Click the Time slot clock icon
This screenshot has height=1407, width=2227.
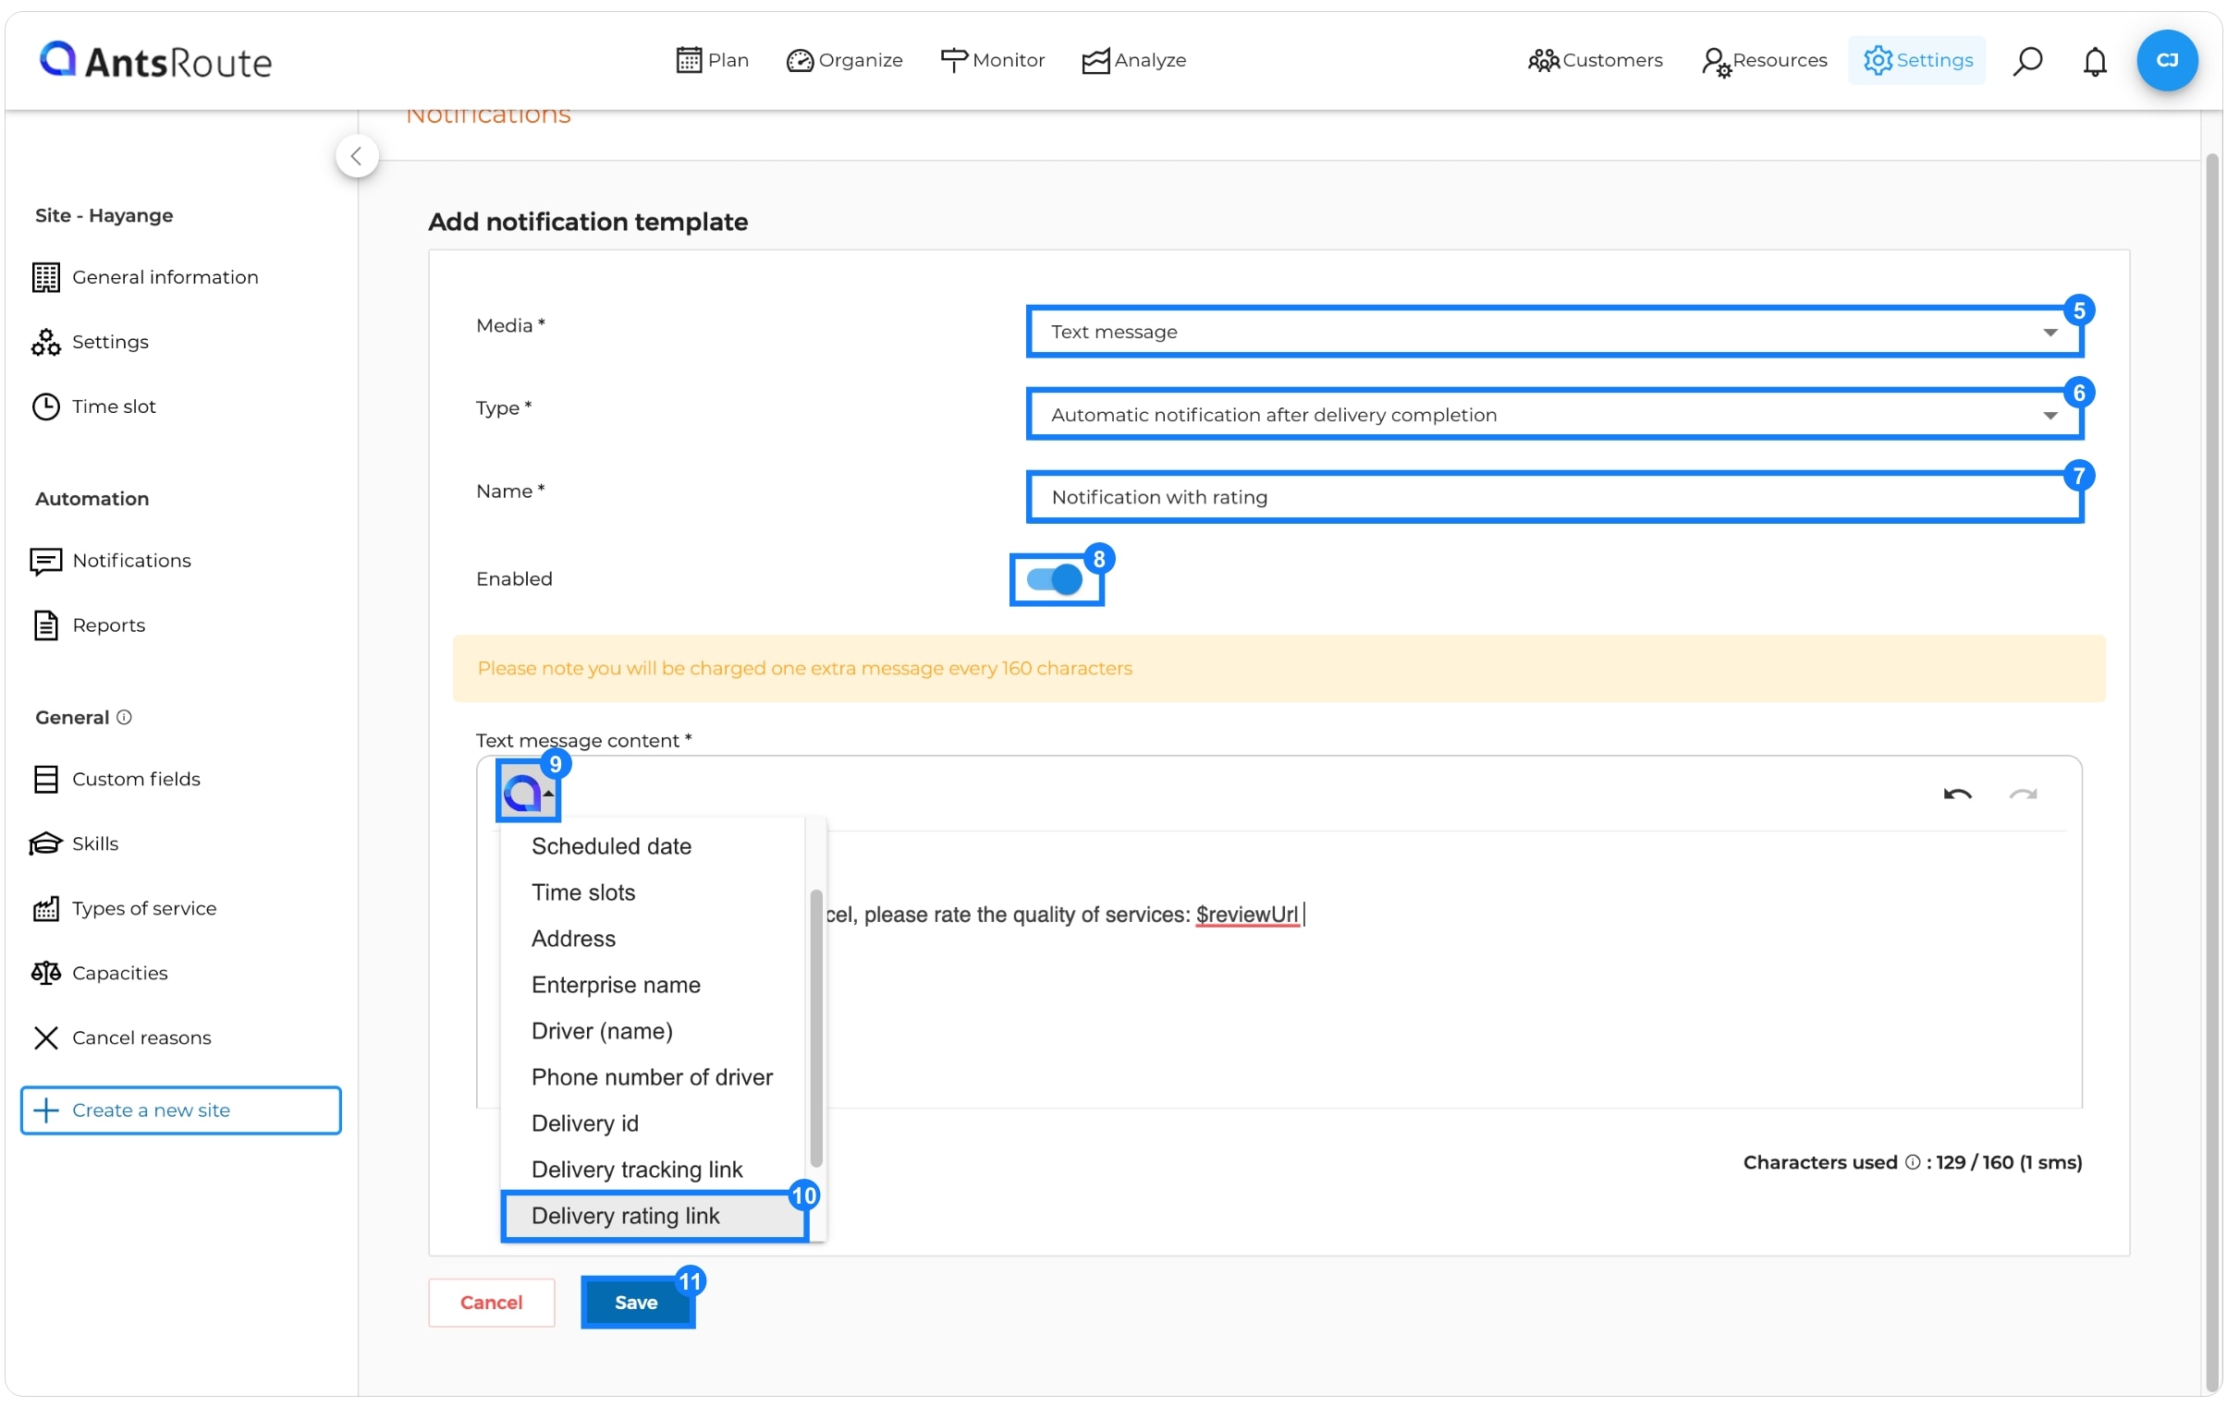point(46,406)
